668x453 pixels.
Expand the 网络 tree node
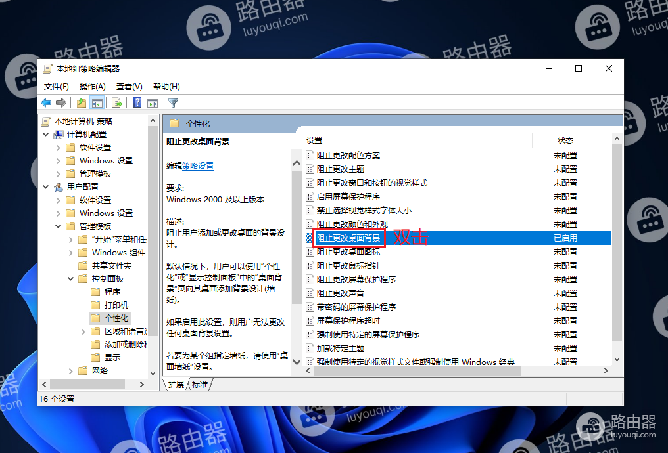coord(71,371)
